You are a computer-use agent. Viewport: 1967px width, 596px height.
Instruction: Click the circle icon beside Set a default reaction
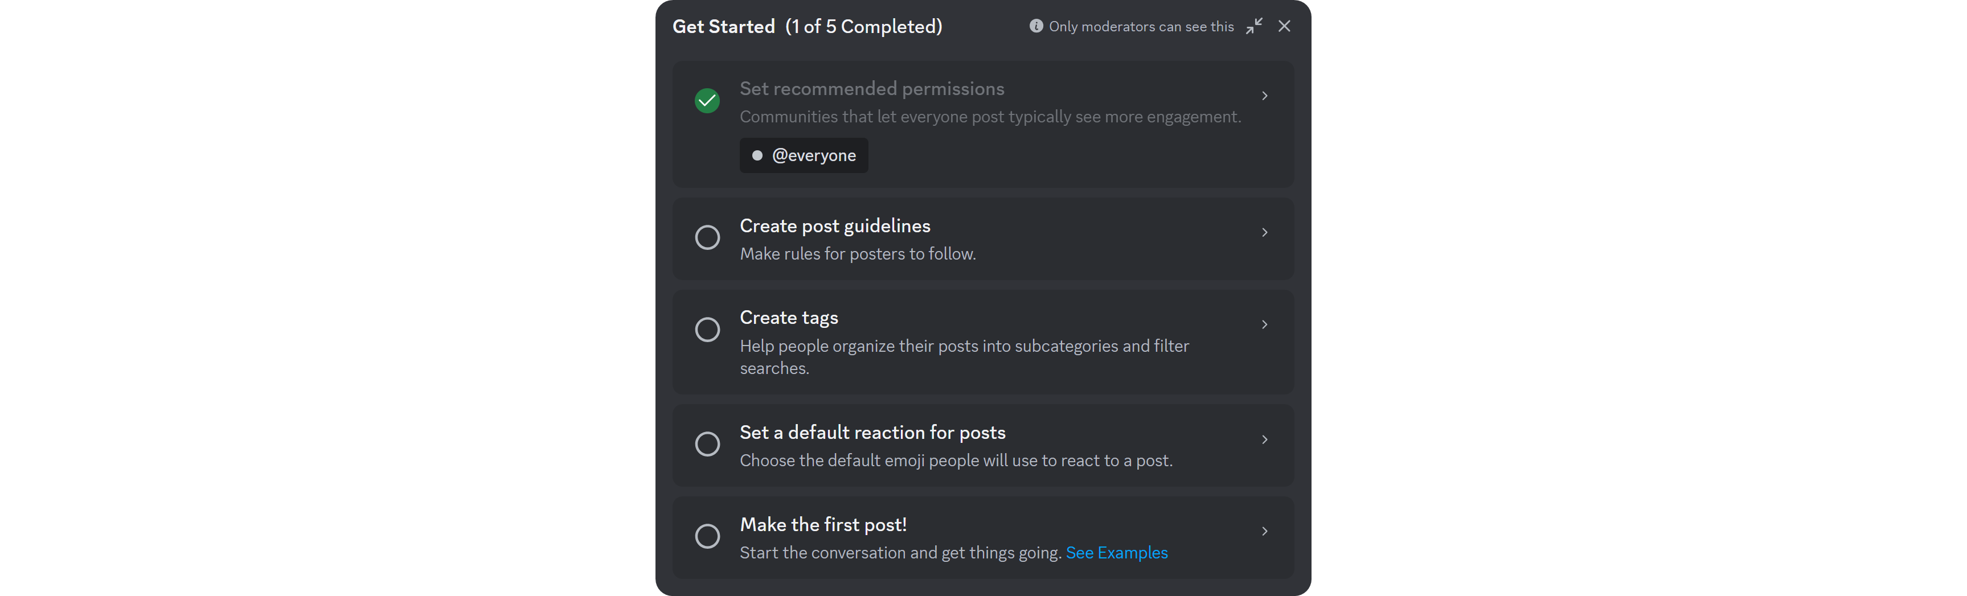tap(708, 443)
